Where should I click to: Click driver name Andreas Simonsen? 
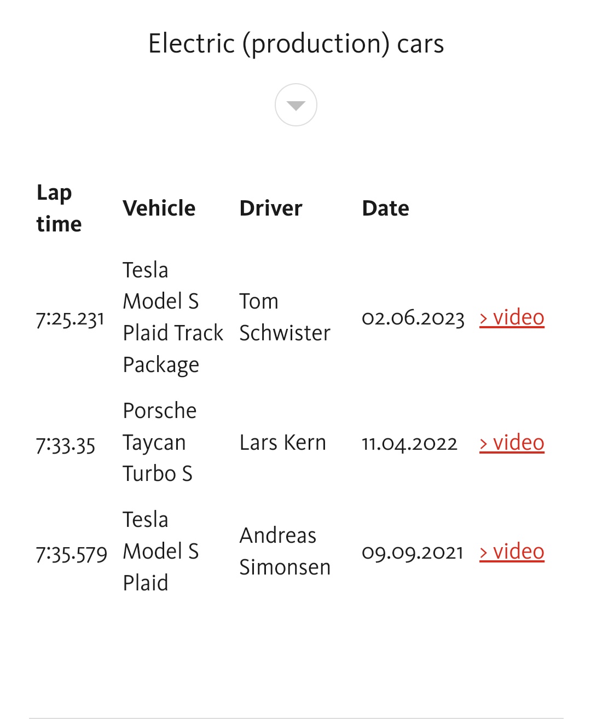tap(285, 552)
